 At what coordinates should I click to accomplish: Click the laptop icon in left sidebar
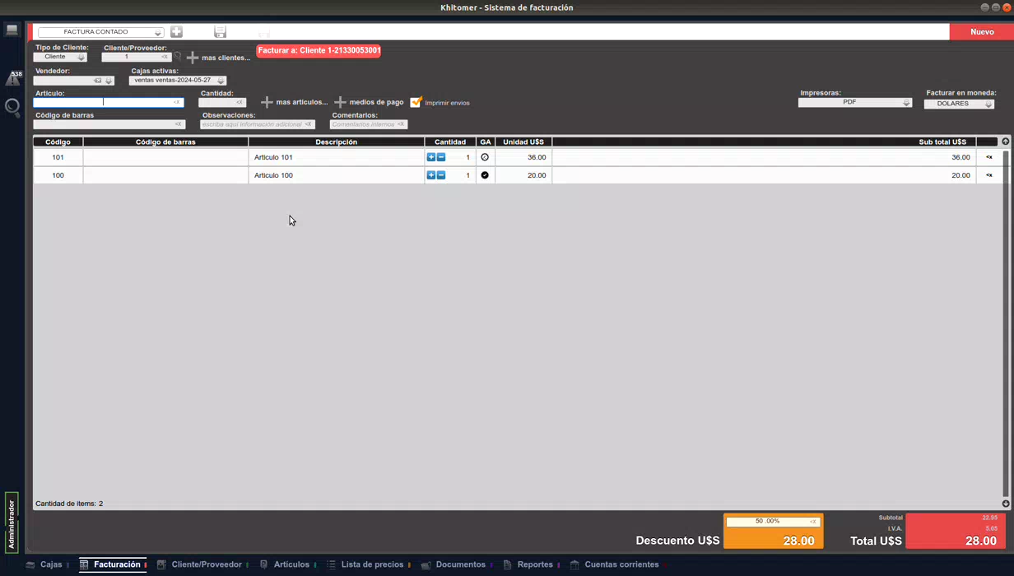coord(12,30)
